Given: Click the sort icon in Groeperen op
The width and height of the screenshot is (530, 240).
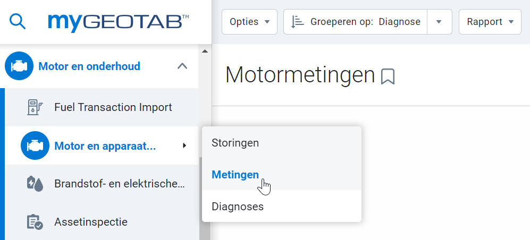Looking at the screenshot, I should tap(298, 22).
